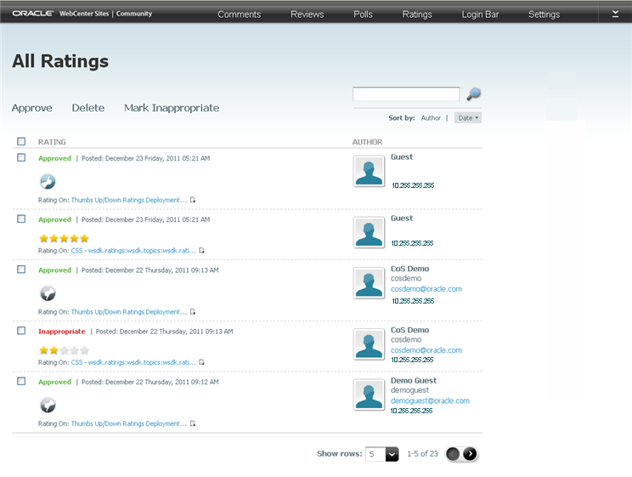
Task: Select checkbox for Inappropriate rating row
Action: click(x=21, y=331)
